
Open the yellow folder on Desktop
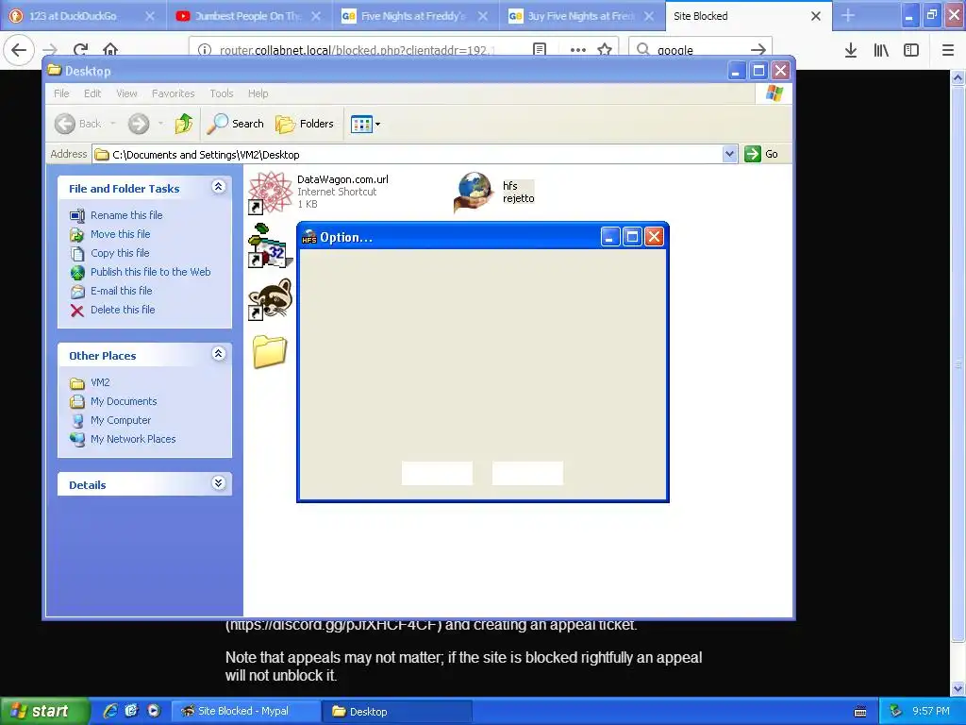coord(270,352)
